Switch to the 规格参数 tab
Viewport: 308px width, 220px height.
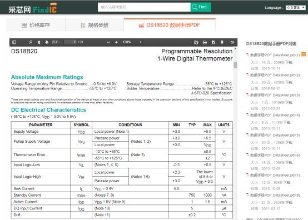[95, 25]
